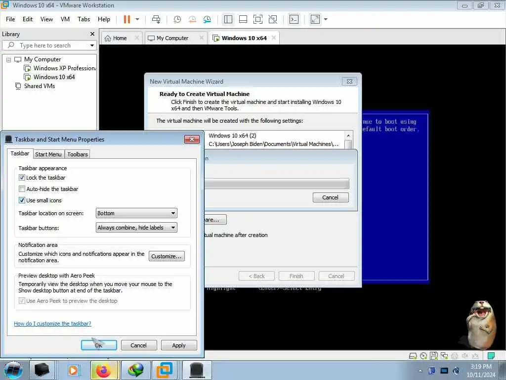The width and height of the screenshot is (506, 380).
Task: Open the Help menu
Action: click(104, 19)
